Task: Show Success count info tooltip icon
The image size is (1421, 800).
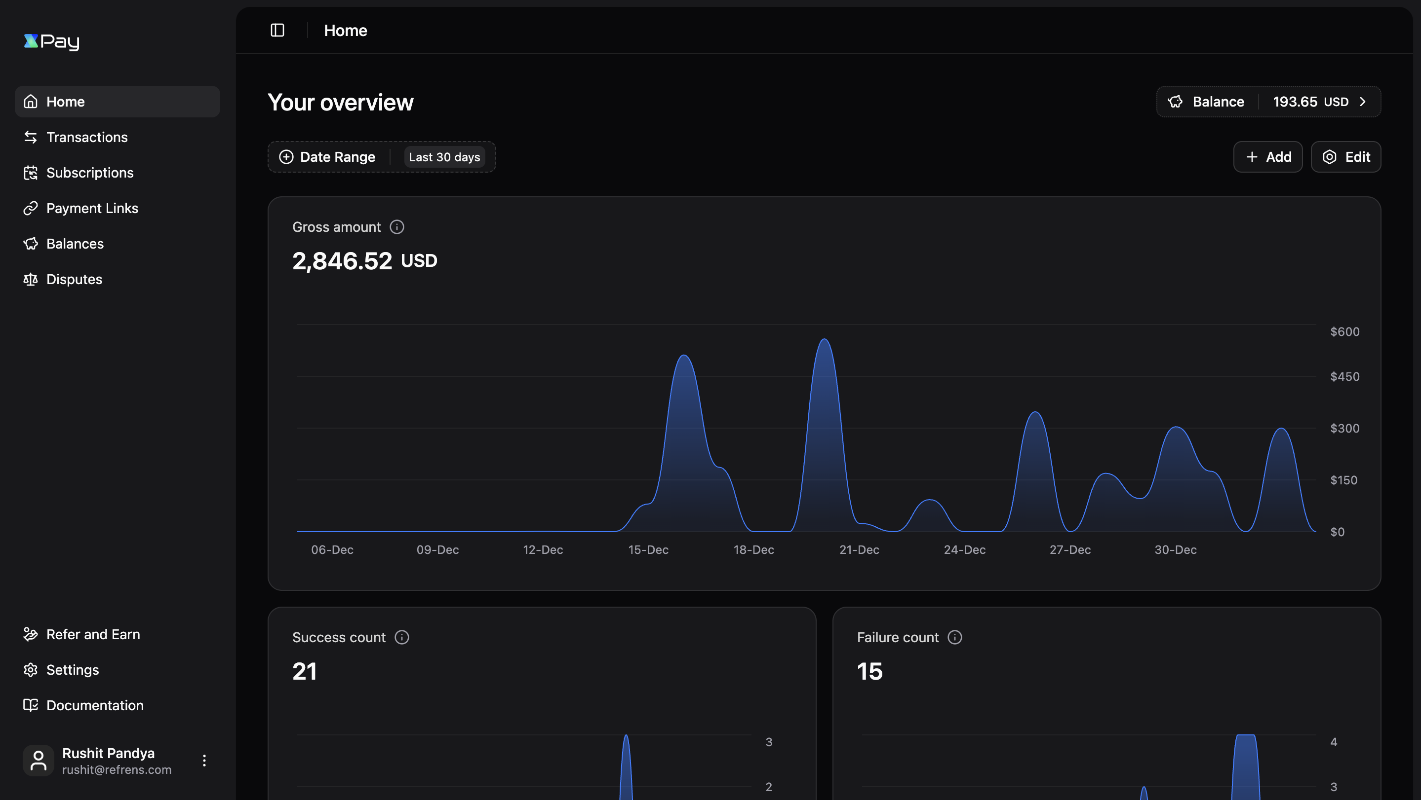Action: coord(402,637)
